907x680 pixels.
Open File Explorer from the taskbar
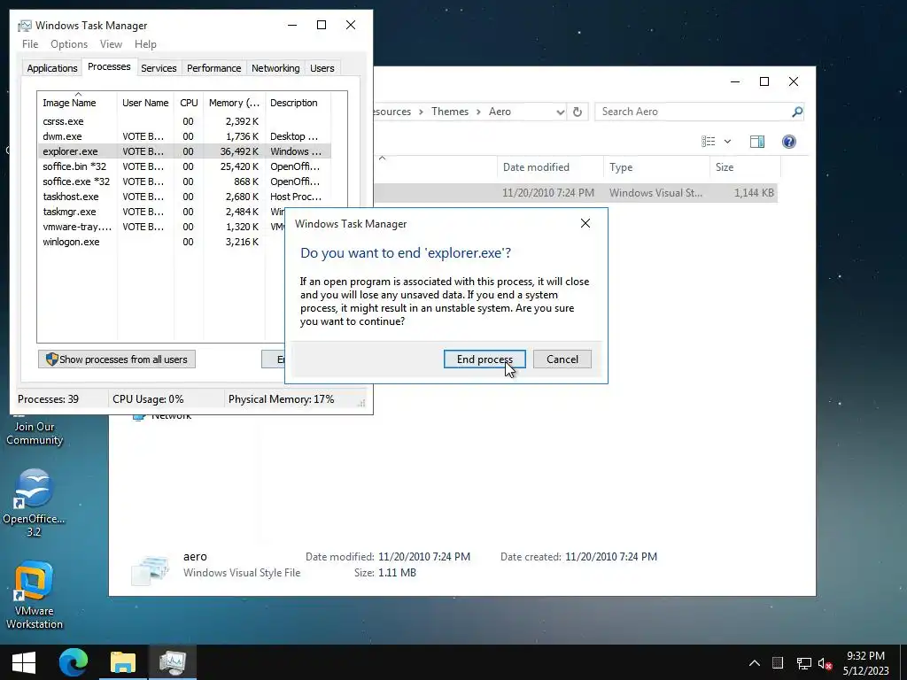122,662
